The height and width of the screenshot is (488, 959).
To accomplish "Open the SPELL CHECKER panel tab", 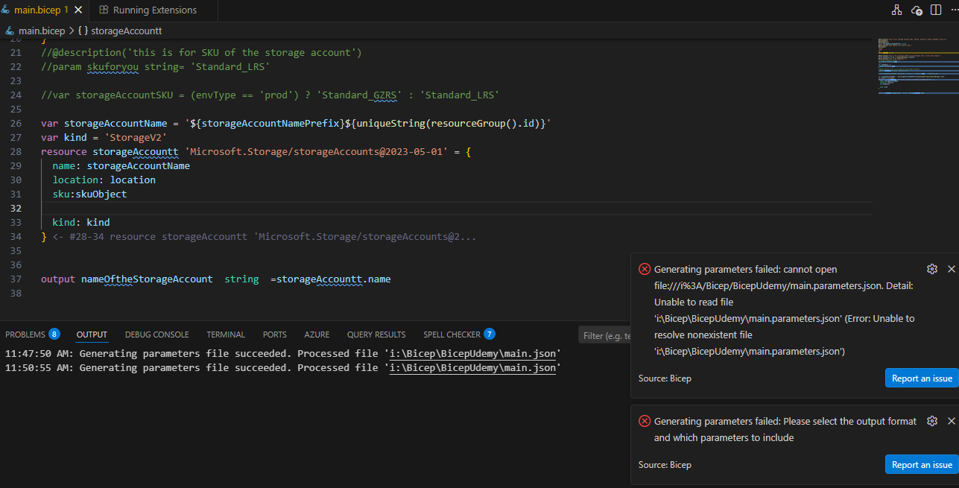I will [459, 335].
